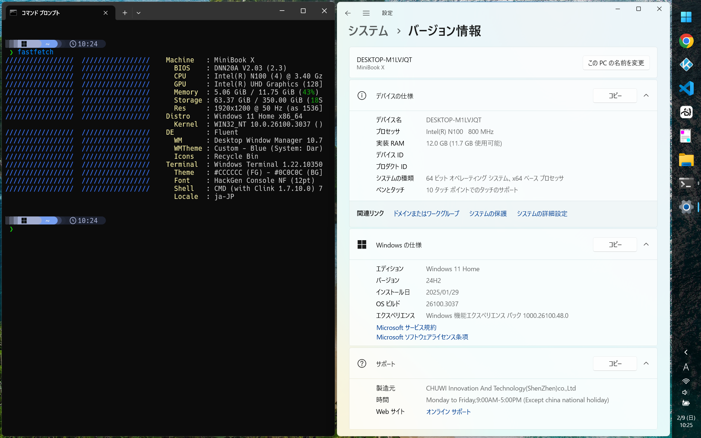Image resolution: width=701 pixels, height=438 pixels.
Task: Click the device name DESKTOP-M1LVJQT heading
Action: [x=384, y=59]
